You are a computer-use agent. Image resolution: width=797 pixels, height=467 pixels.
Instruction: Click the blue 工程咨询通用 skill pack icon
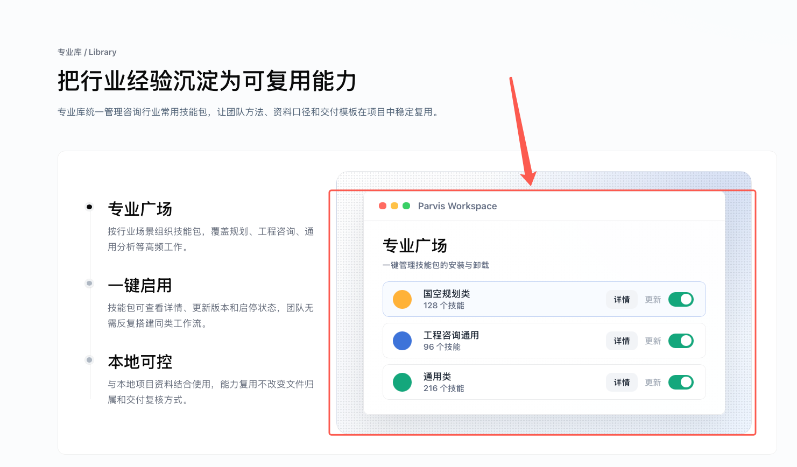point(402,341)
